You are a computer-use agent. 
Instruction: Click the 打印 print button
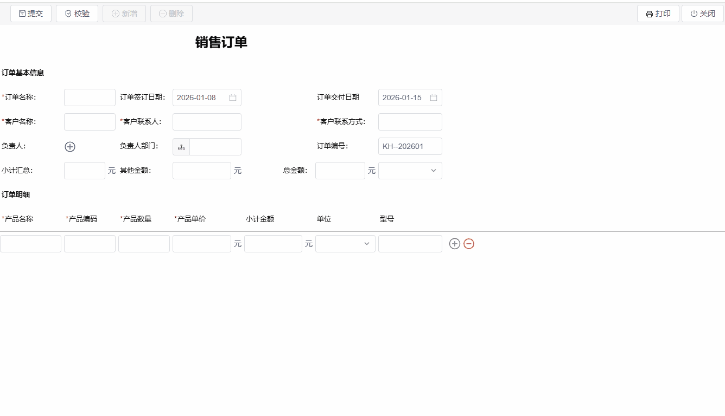tap(658, 14)
